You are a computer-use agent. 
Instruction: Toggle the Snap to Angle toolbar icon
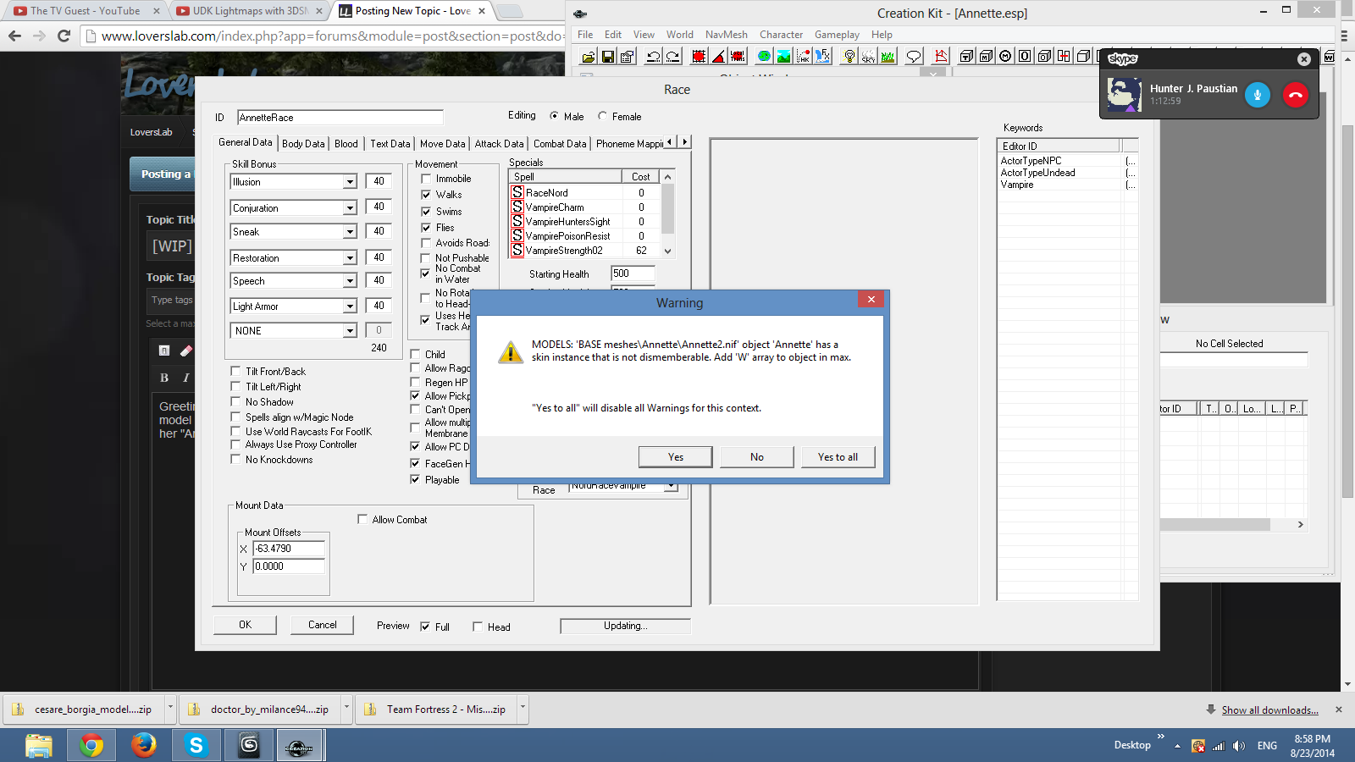tap(718, 57)
